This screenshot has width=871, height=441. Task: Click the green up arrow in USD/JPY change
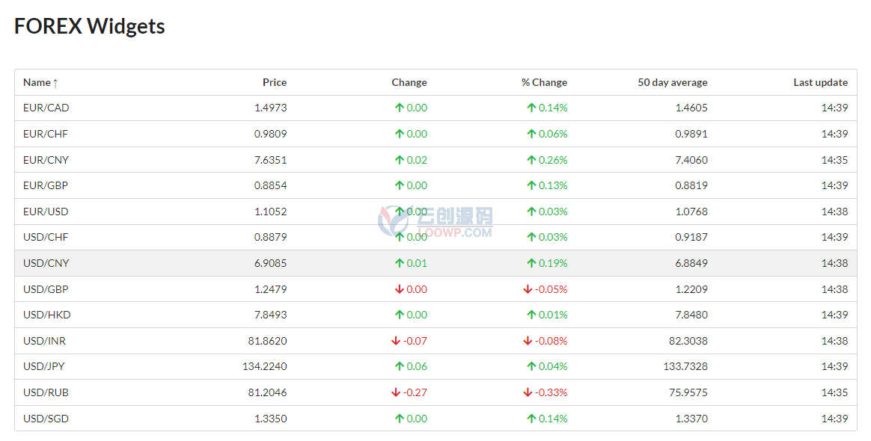click(x=399, y=367)
